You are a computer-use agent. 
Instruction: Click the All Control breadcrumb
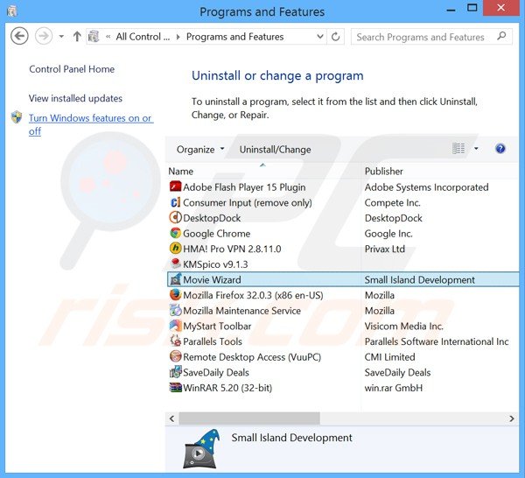(143, 37)
